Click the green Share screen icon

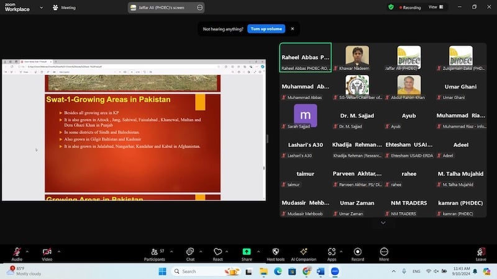tap(247, 252)
